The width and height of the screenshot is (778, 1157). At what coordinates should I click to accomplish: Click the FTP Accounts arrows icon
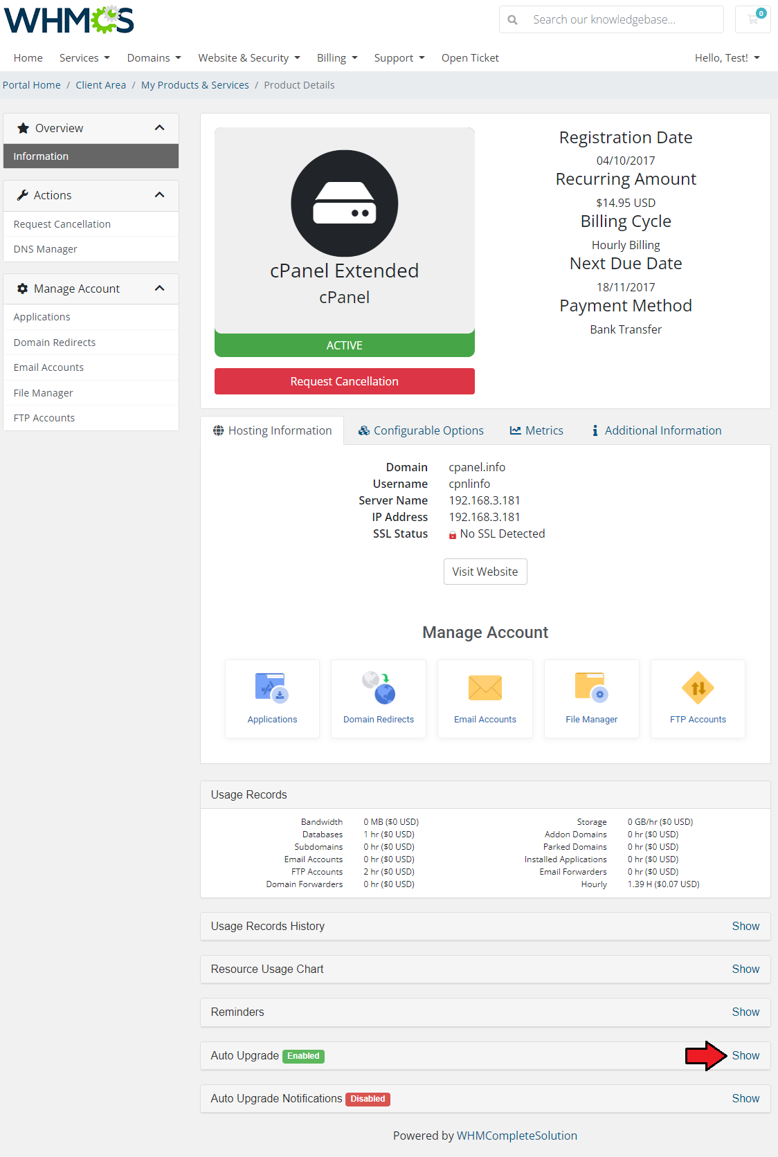(x=698, y=688)
